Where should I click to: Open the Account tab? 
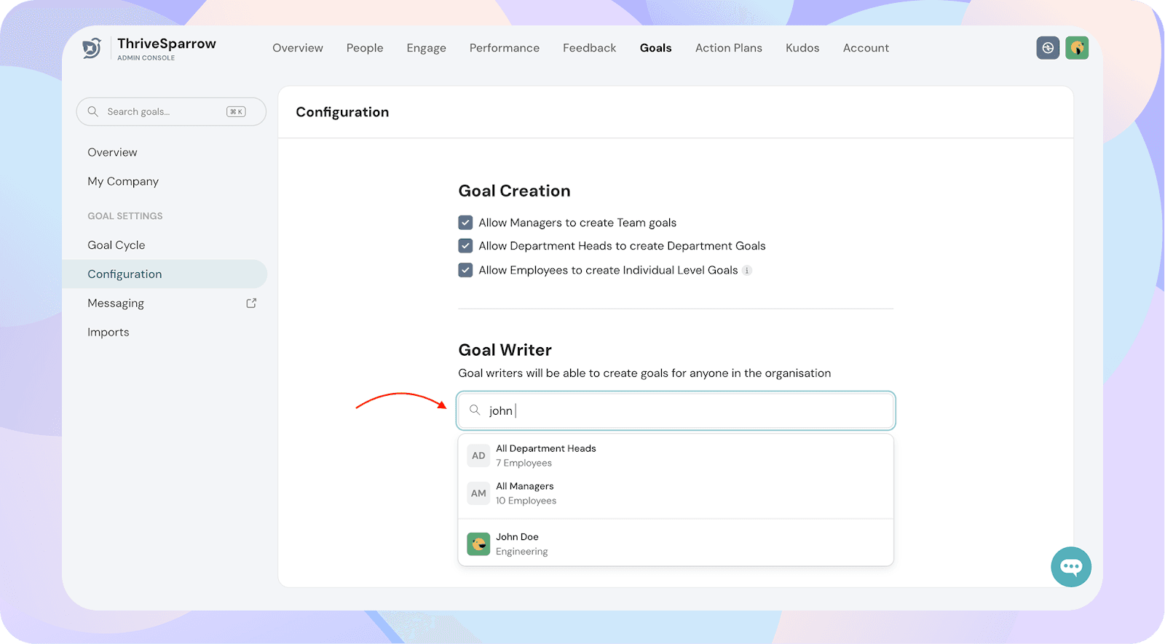click(866, 48)
